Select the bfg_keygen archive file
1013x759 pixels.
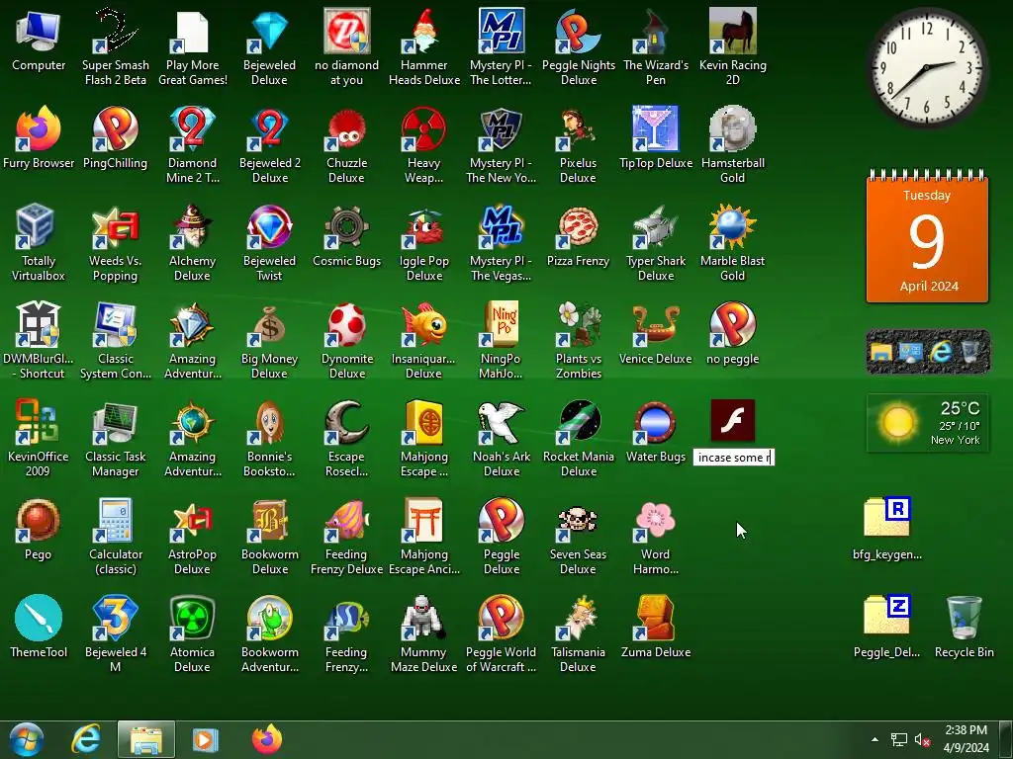point(887,518)
